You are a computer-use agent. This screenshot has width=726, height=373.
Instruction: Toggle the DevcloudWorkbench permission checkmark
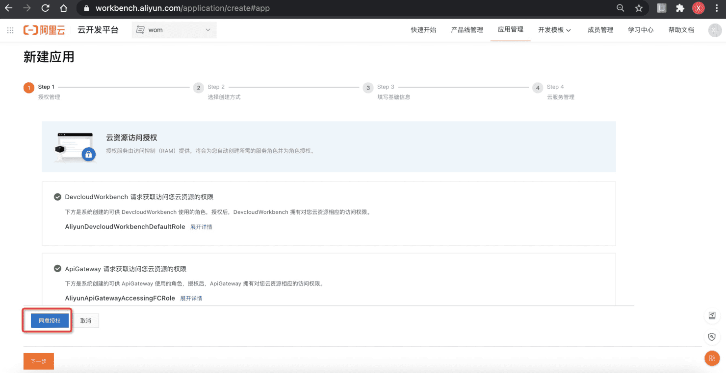click(x=57, y=197)
